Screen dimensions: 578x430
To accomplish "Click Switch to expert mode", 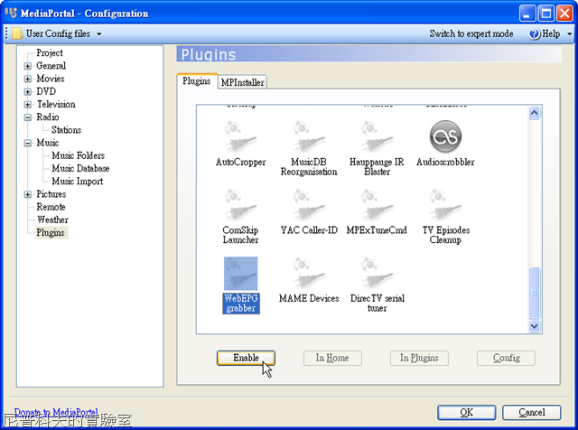I will [471, 33].
